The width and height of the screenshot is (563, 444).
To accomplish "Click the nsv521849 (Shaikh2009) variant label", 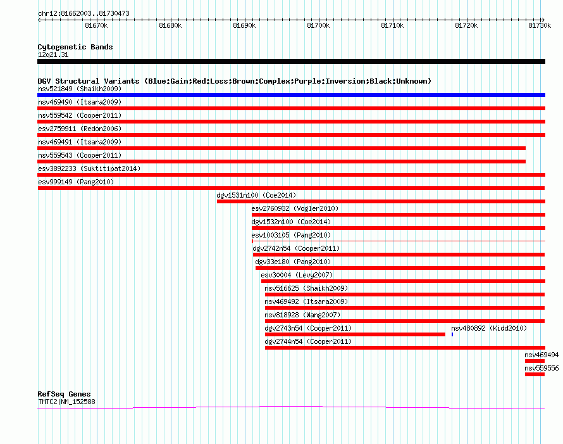I will point(80,89).
